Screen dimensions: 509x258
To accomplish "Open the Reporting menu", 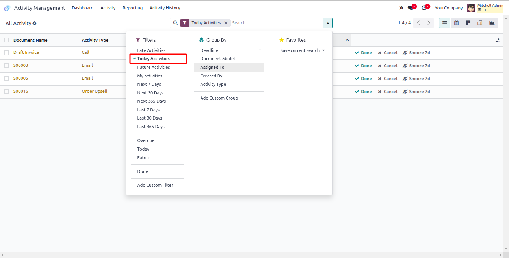I will pyautogui.click(x=132, y=8).
